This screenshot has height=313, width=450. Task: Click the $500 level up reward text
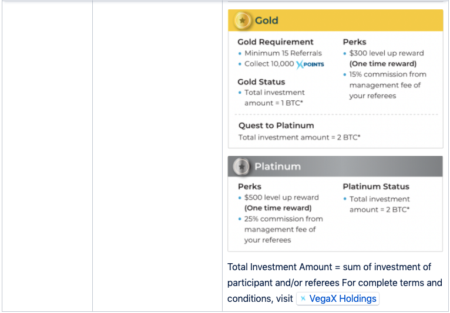(x=281, y=198)
